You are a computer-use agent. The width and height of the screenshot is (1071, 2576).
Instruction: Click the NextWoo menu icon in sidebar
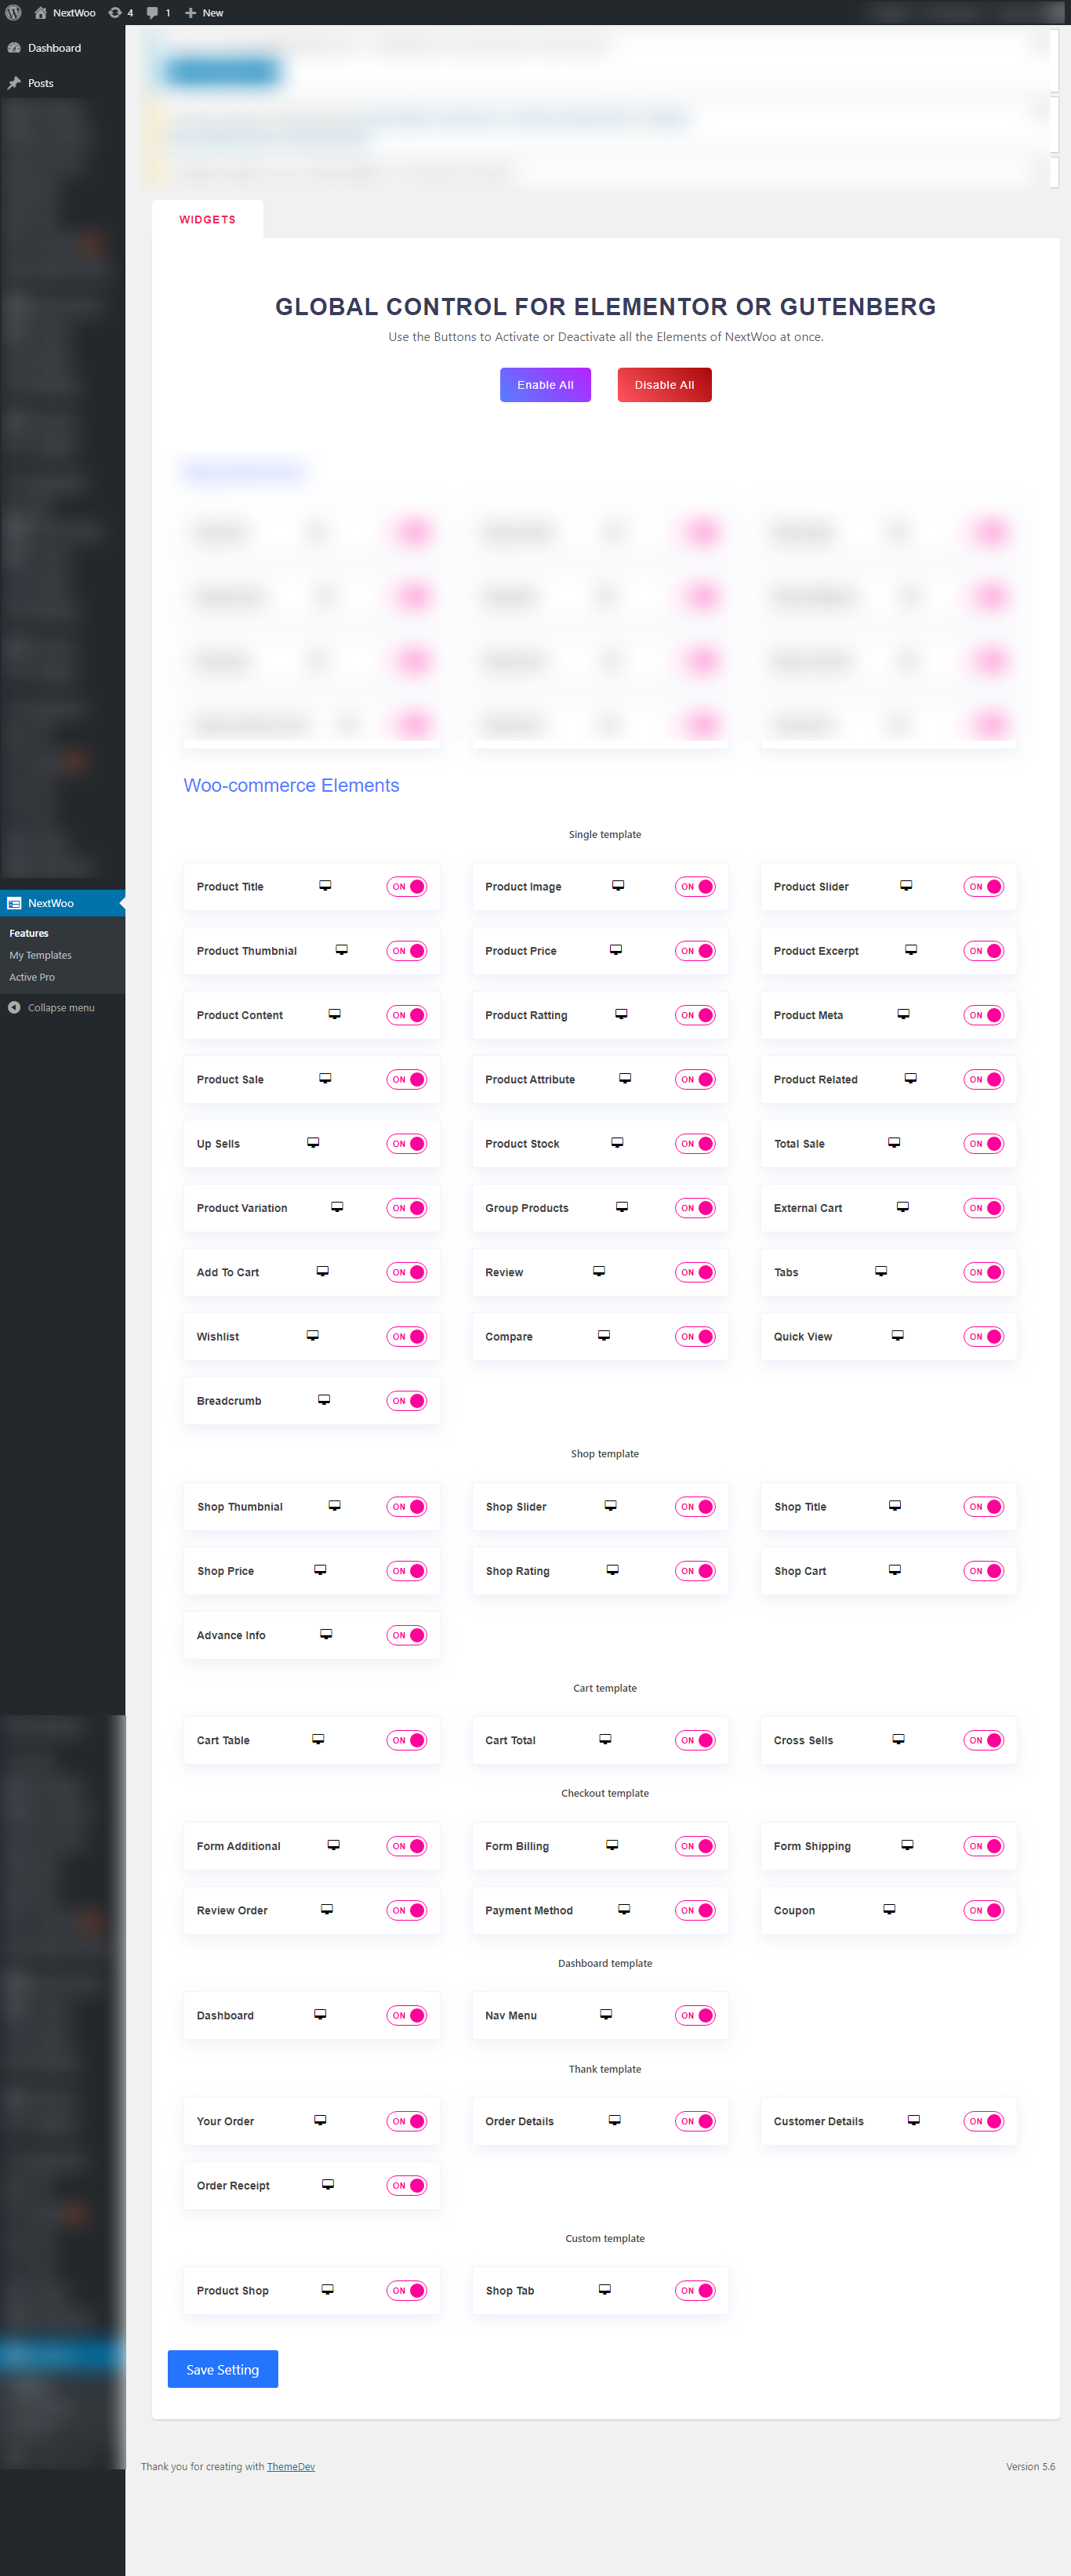coord(14,903)
